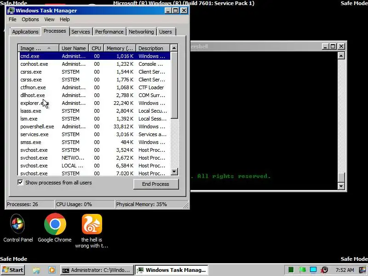Click the green CPU meter tray icon
368x276 pixels.
(291, 270)
